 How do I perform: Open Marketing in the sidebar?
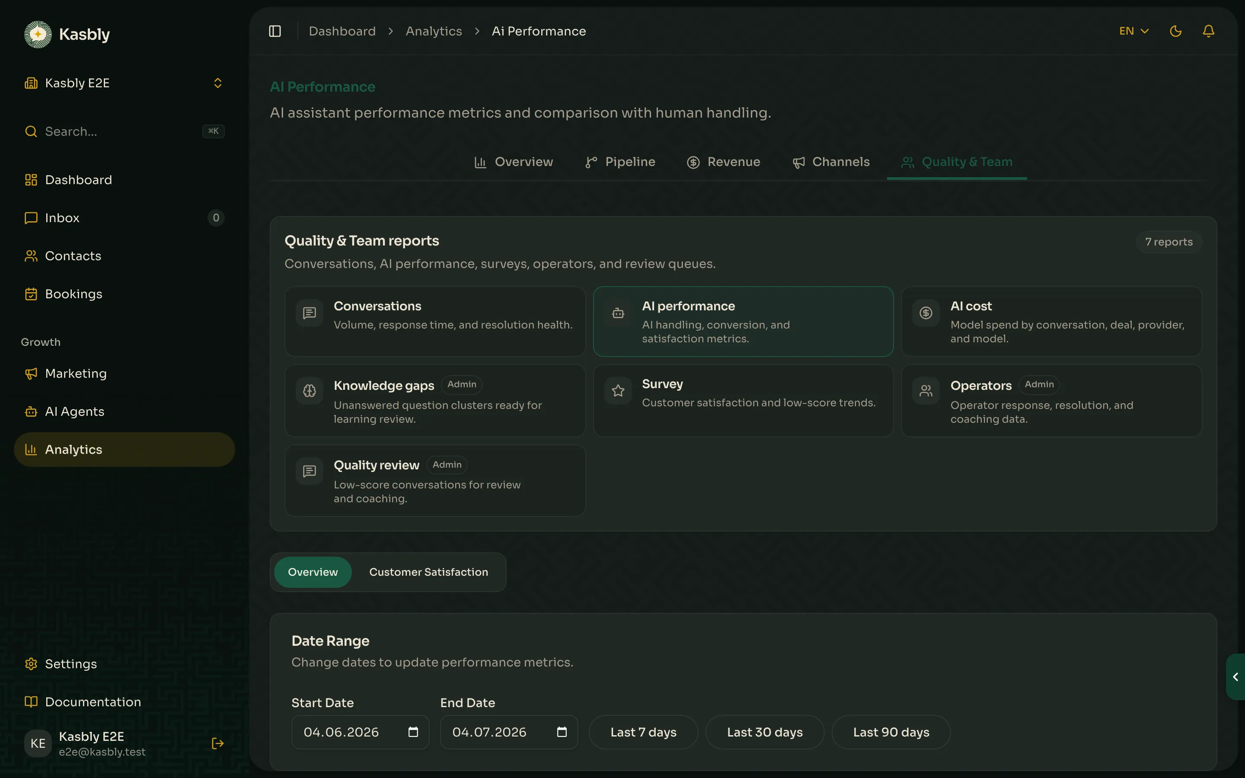click(124, 373)
